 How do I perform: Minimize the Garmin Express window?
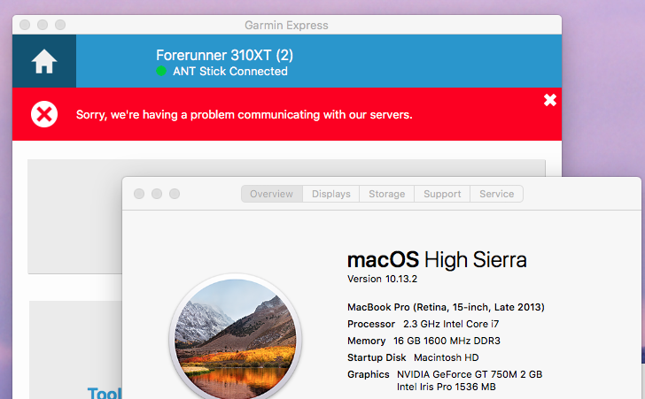(43, 25)
